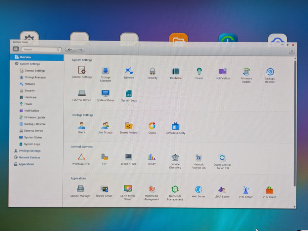Open Security padlock icon in overview
The image size is (308, 231).
(x=152, y=71)
